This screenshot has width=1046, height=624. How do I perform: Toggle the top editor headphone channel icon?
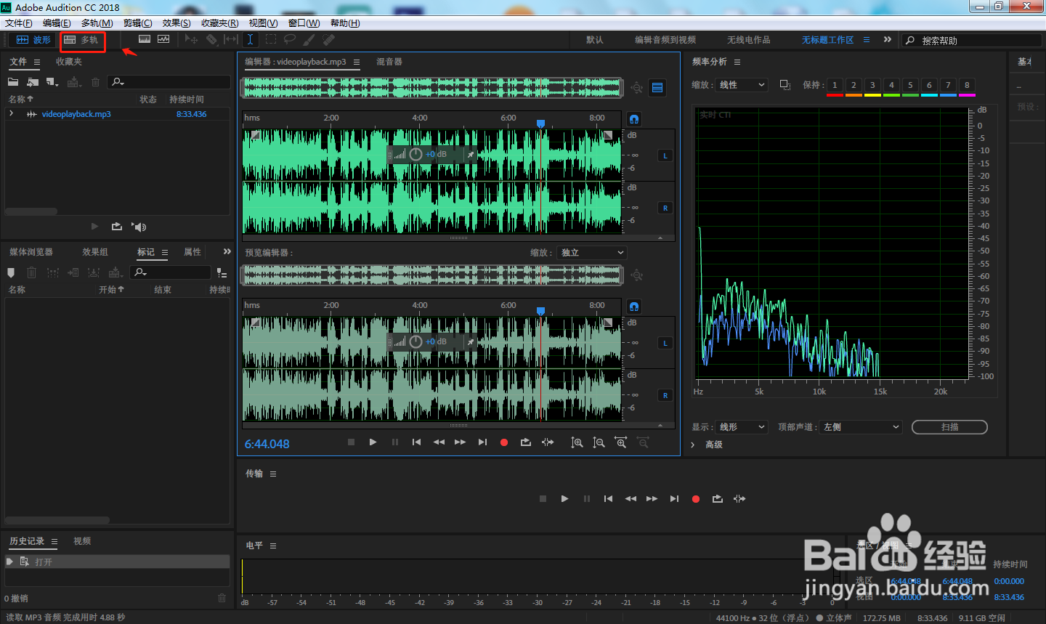(x=634, y=119)
